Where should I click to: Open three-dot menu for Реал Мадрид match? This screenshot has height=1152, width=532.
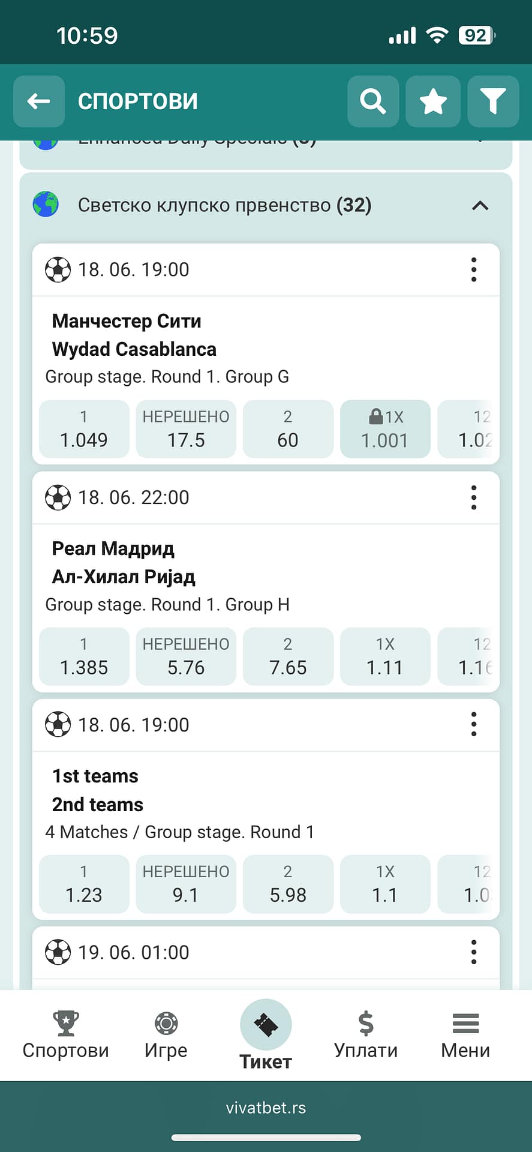tap(474, 497)
